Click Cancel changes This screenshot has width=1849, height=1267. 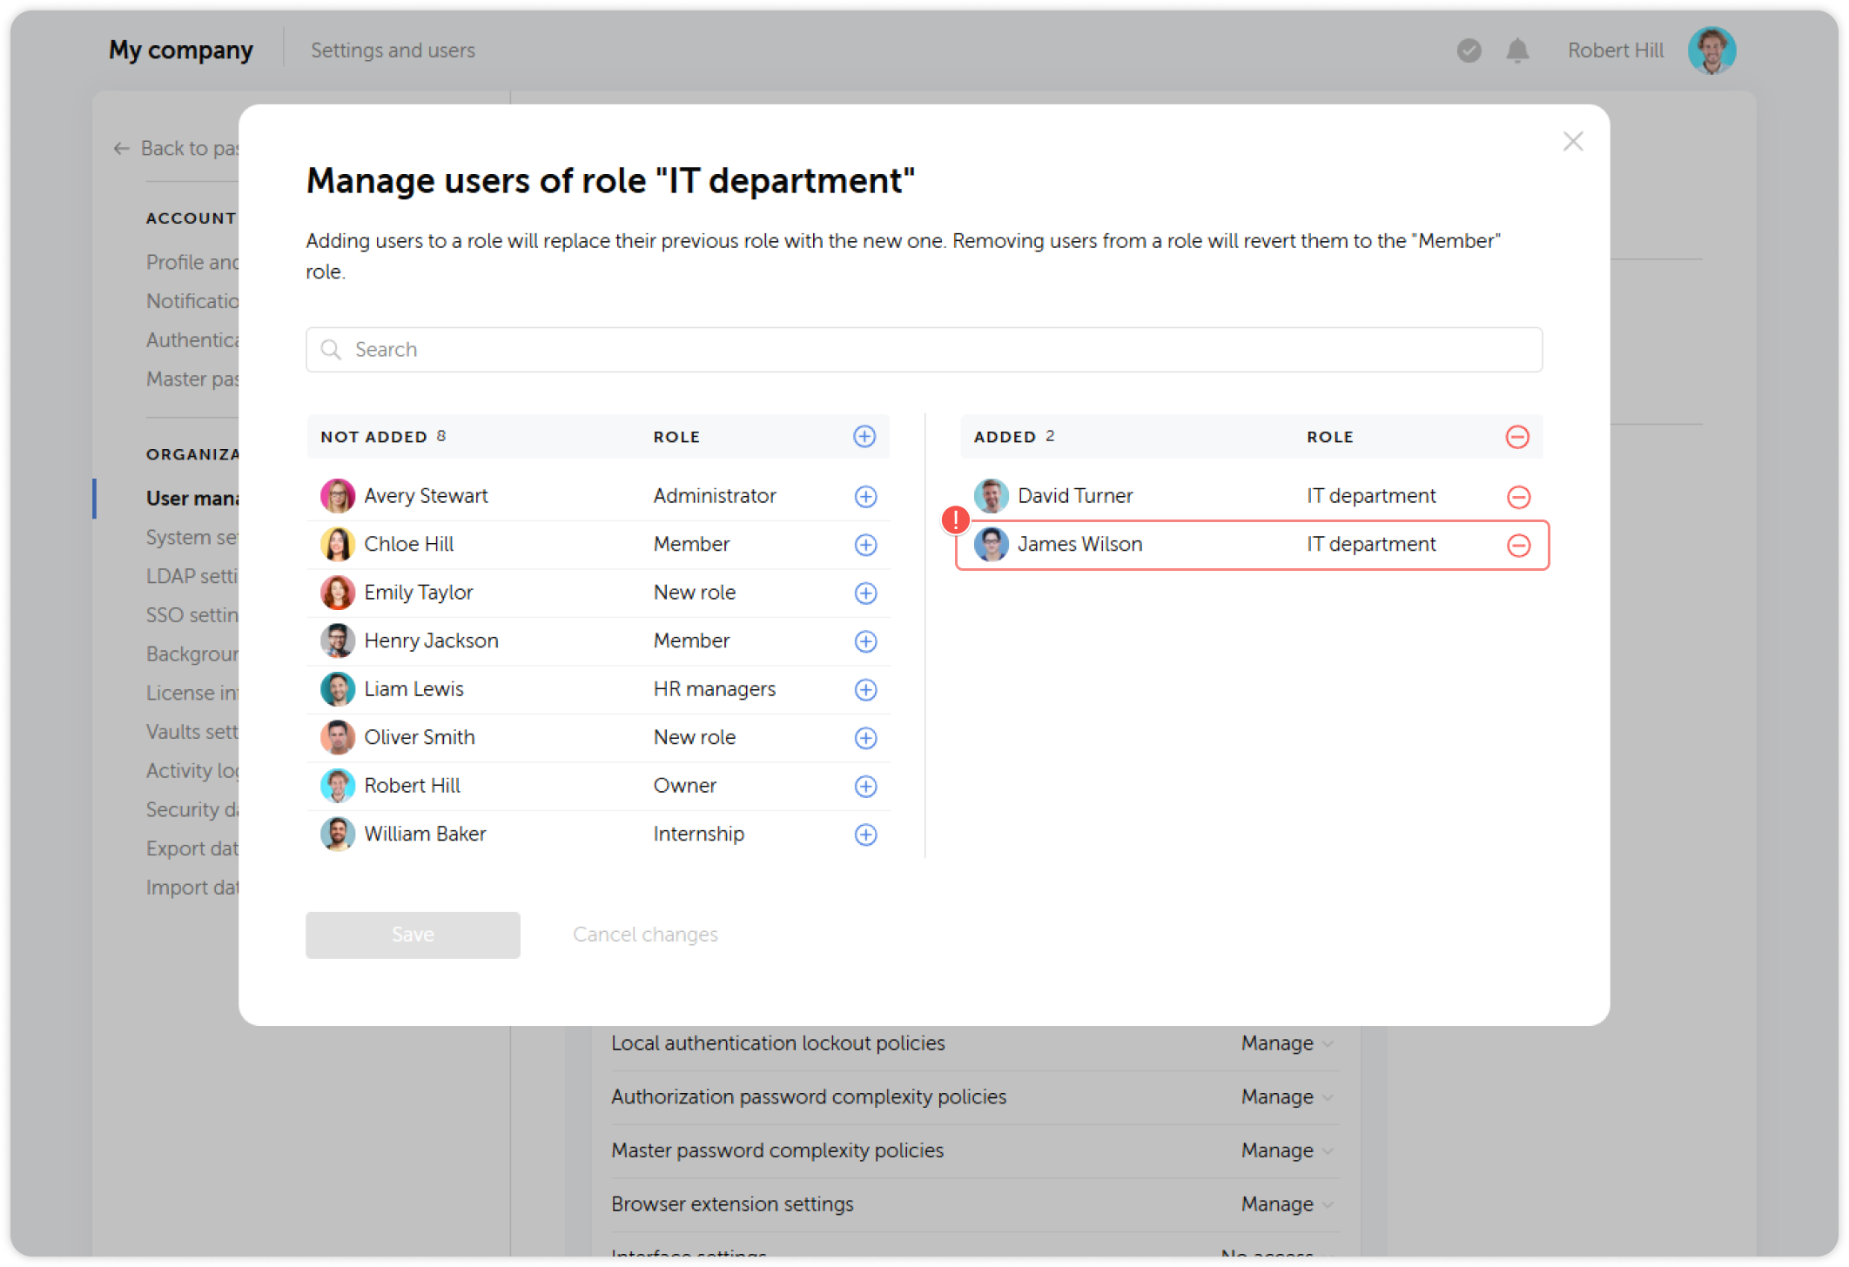click(645, 934)
